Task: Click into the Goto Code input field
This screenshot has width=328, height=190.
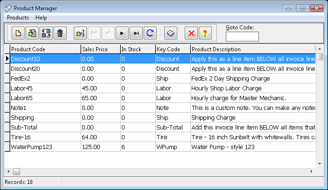Action: pos(242,36)
